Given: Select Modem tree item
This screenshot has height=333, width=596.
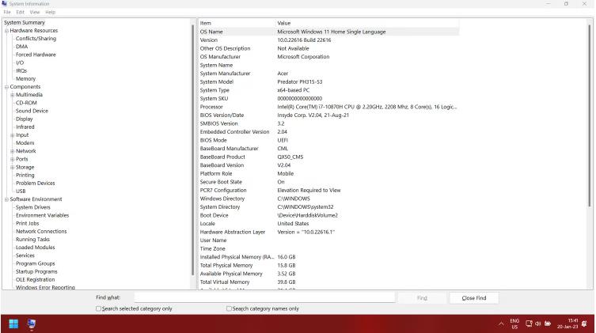Looking at the screenshot, I should tap(25, 142).
